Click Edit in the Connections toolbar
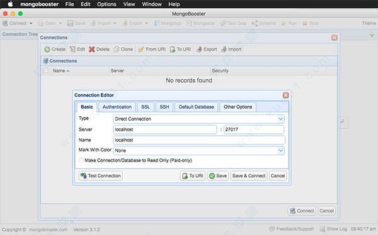Viewport: 378px width, 235px height. (x=77, y=49)
